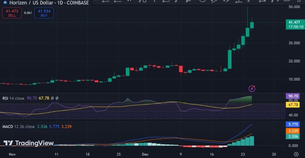Viewport: 305px width, 158px height.
Task: Click the MACD histogram value 2.536 in legend
Action: pos(42,127)
